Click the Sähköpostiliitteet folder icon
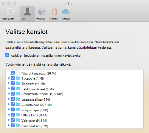149x133 pixels. tap(18, 88)
